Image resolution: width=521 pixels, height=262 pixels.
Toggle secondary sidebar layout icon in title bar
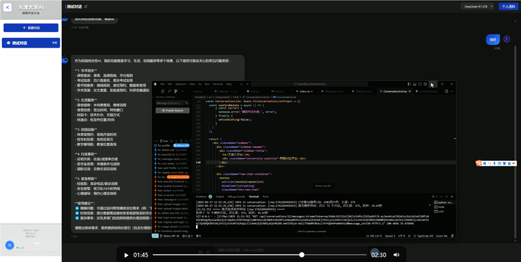420,84
